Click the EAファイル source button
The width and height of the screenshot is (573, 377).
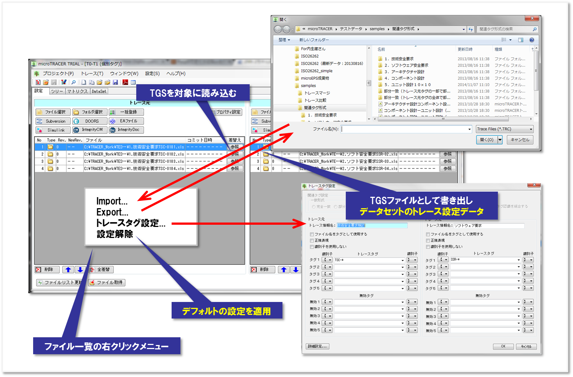126,121
